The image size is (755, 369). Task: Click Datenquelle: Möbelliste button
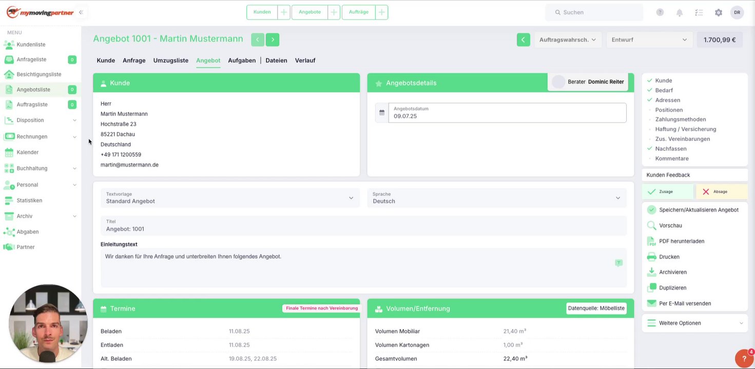tap(596, 309)
